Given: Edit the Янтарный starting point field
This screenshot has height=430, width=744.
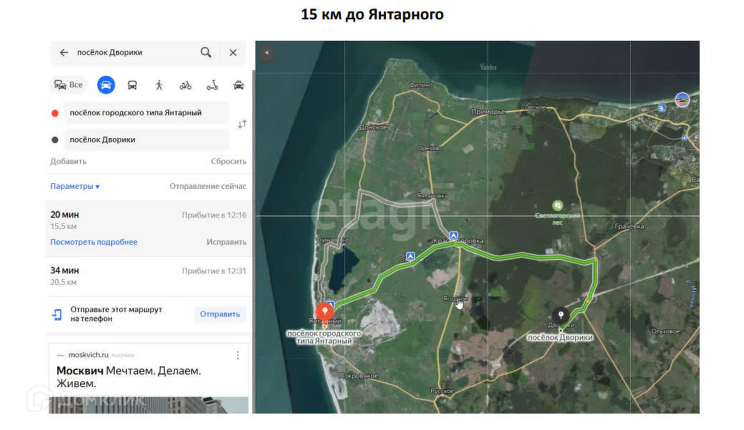Looking at the screenshot, I should pyautogui.click(x=146, y=112).
